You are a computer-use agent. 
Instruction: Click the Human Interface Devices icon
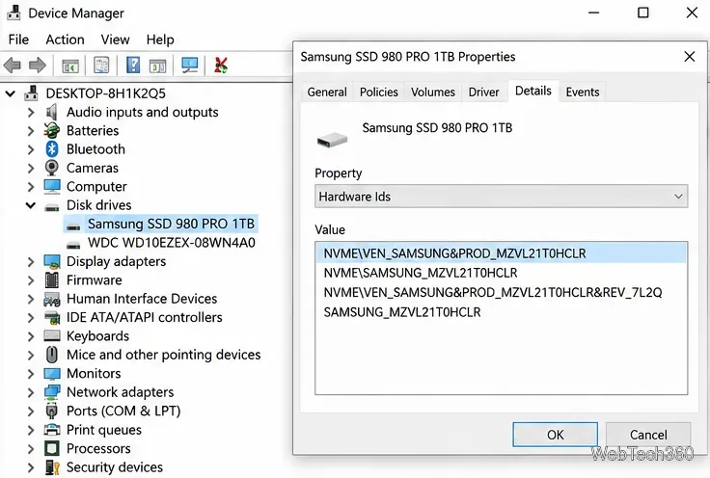pyautogui.click(x=52, y=299)
